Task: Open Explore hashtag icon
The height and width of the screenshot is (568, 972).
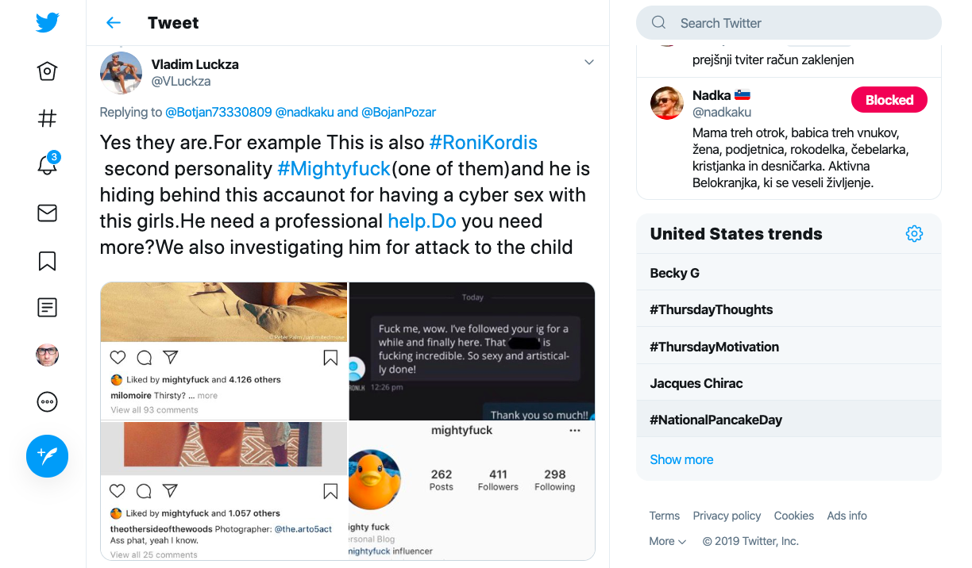Action: pos(48,118)
